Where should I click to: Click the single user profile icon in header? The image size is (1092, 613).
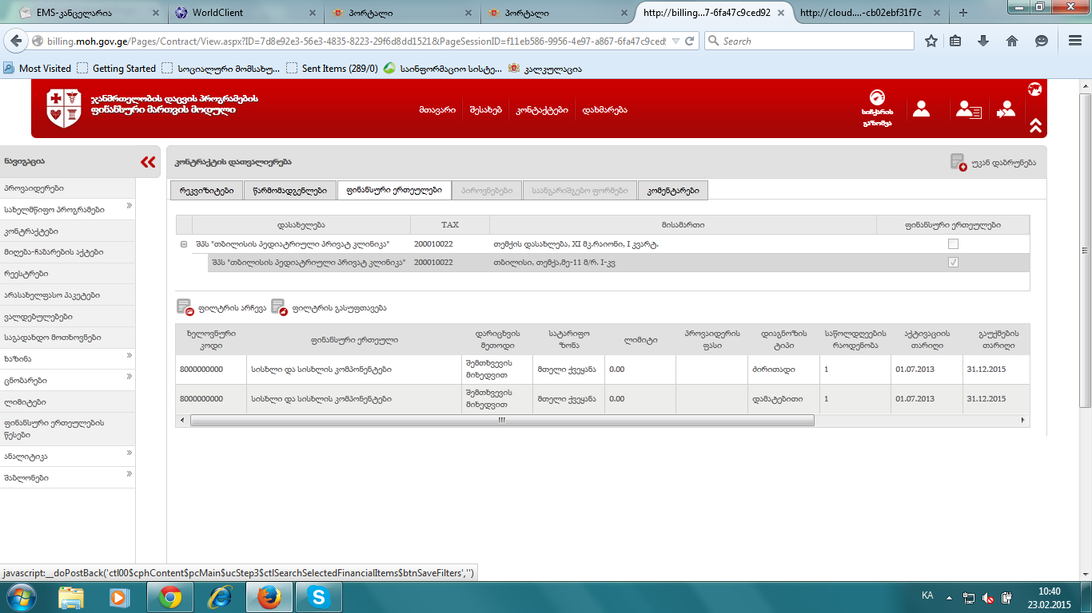click(x=921, y=109)
